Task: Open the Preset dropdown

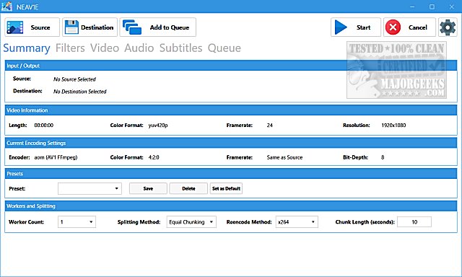Action: click(x=90, y=189)
